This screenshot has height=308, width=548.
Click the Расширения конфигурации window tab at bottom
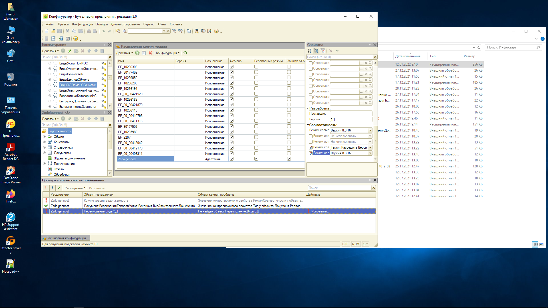(x=66, y=238)
